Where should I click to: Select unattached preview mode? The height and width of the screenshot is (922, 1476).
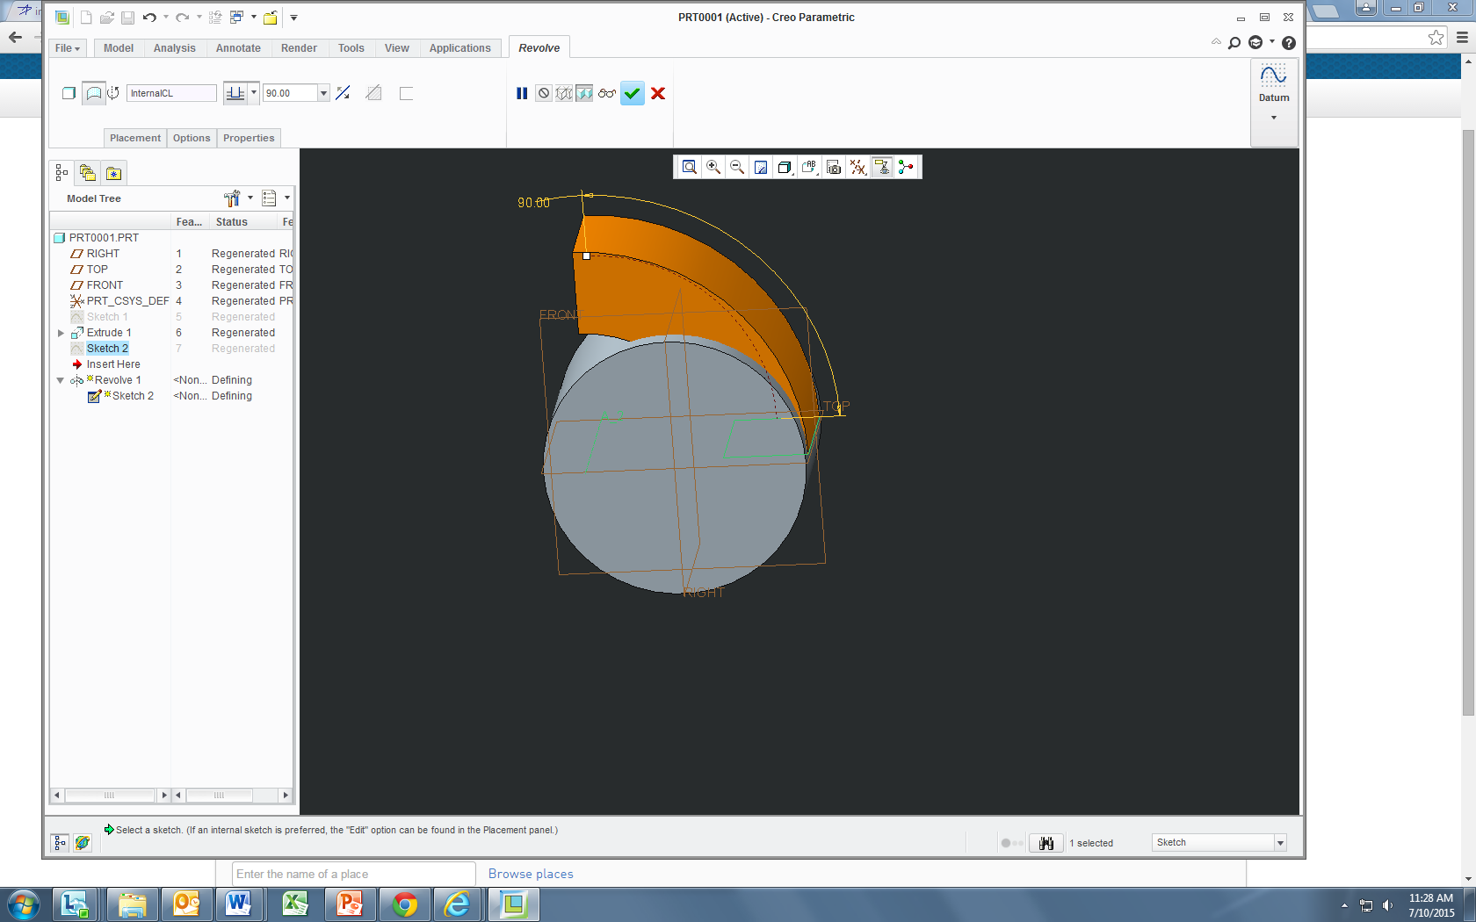pos(564,93)
